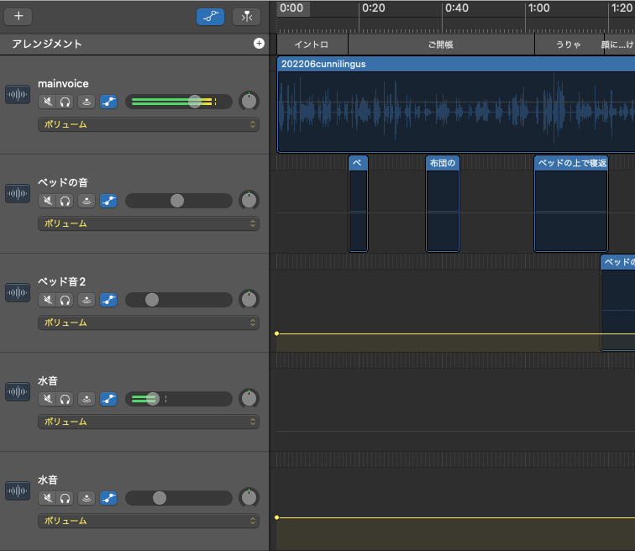The height and width of the screenshot is (551, 635).
Task: Click the ベッド音2 volume automation start point
Action: (x=276, y=333)
